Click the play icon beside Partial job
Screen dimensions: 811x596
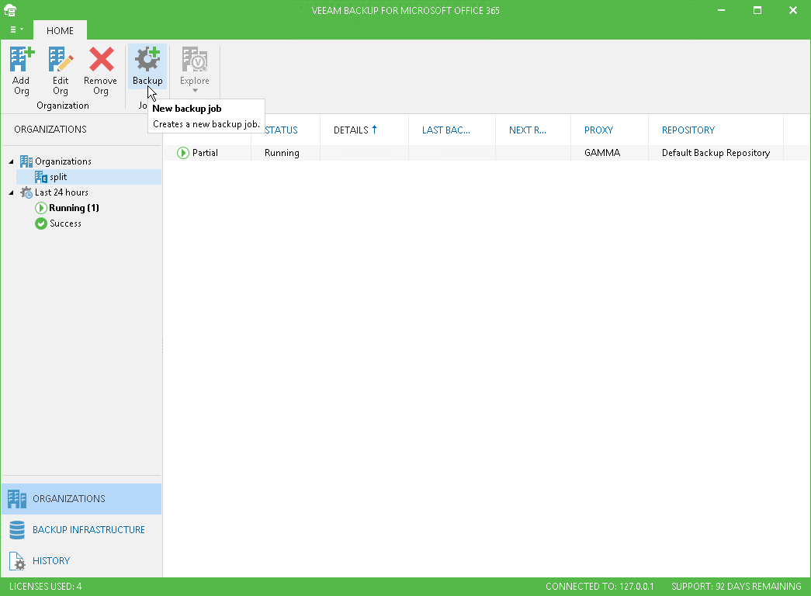point(183,153)
